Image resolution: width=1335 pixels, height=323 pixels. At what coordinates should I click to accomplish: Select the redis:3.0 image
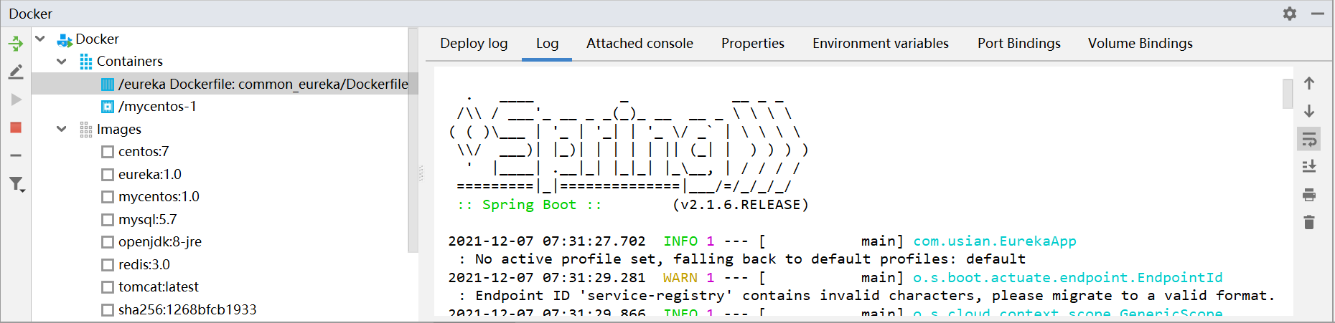(144, 265)
